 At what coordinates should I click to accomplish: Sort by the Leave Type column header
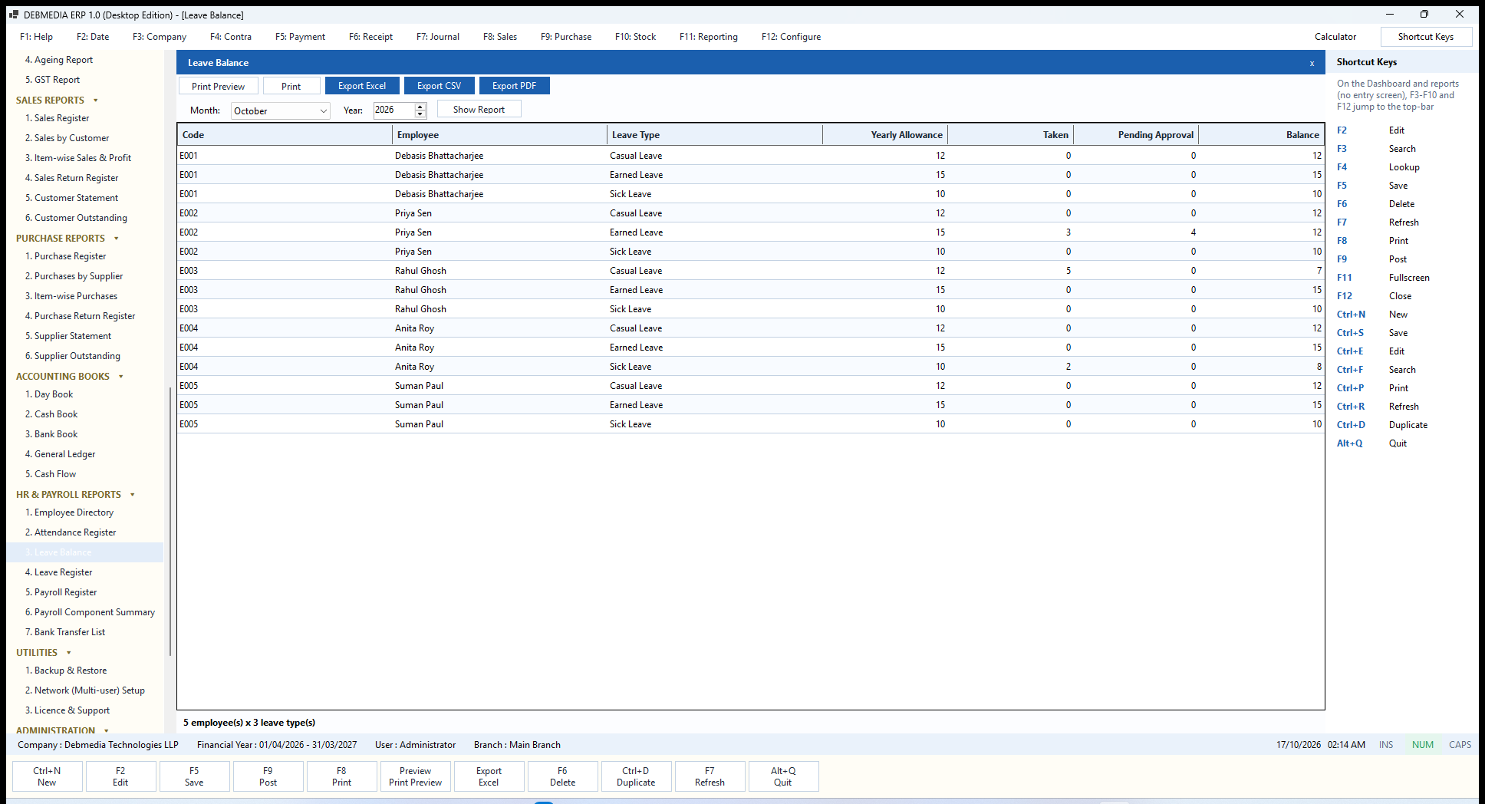714,135
